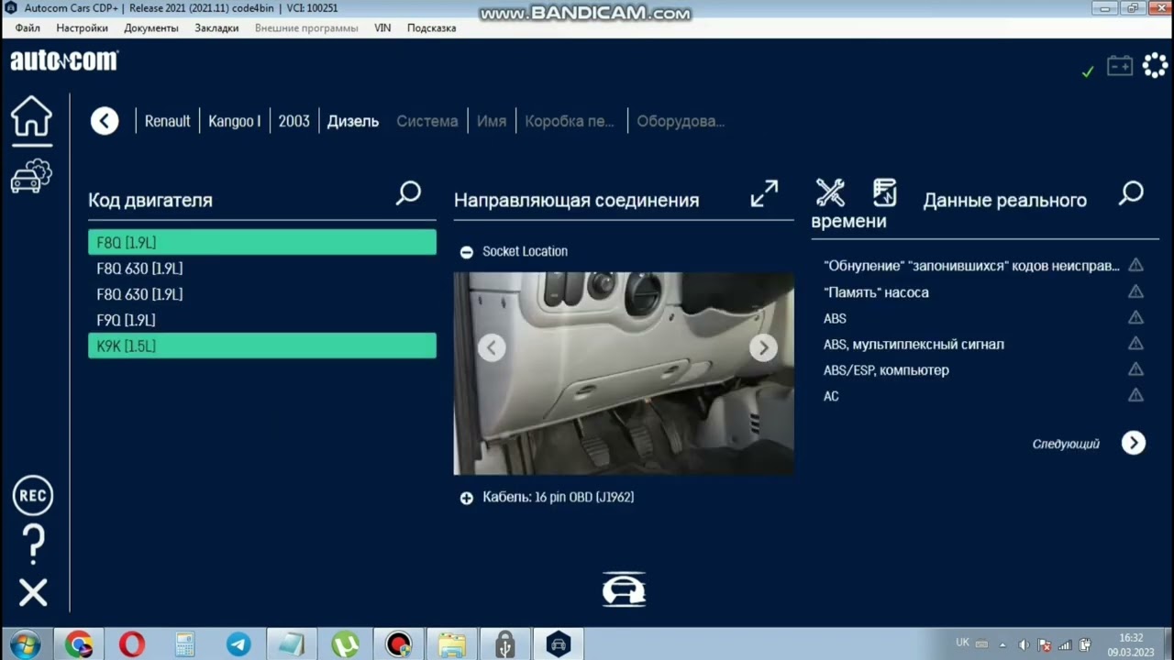1174x660 pixels.
Task: Open ABS, мультиплексный сигнал entry
Action: click(914, 344)
